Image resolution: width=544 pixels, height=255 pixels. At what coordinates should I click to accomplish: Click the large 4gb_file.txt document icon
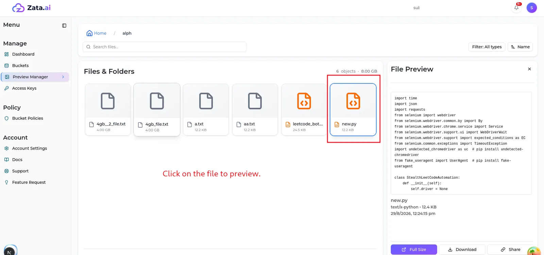[x=157, y=101]
